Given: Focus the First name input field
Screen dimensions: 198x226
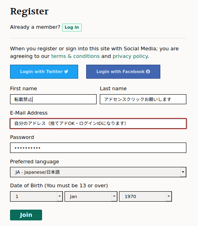Looking at the screenshot, I should click(x=53, y=99).
